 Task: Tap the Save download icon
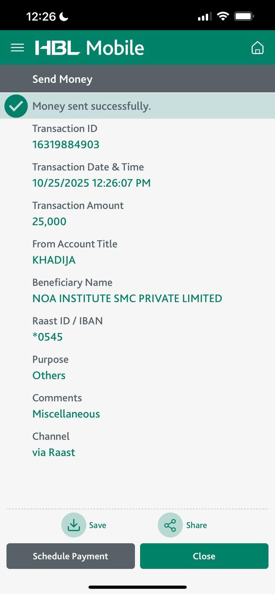pos(74,525)
